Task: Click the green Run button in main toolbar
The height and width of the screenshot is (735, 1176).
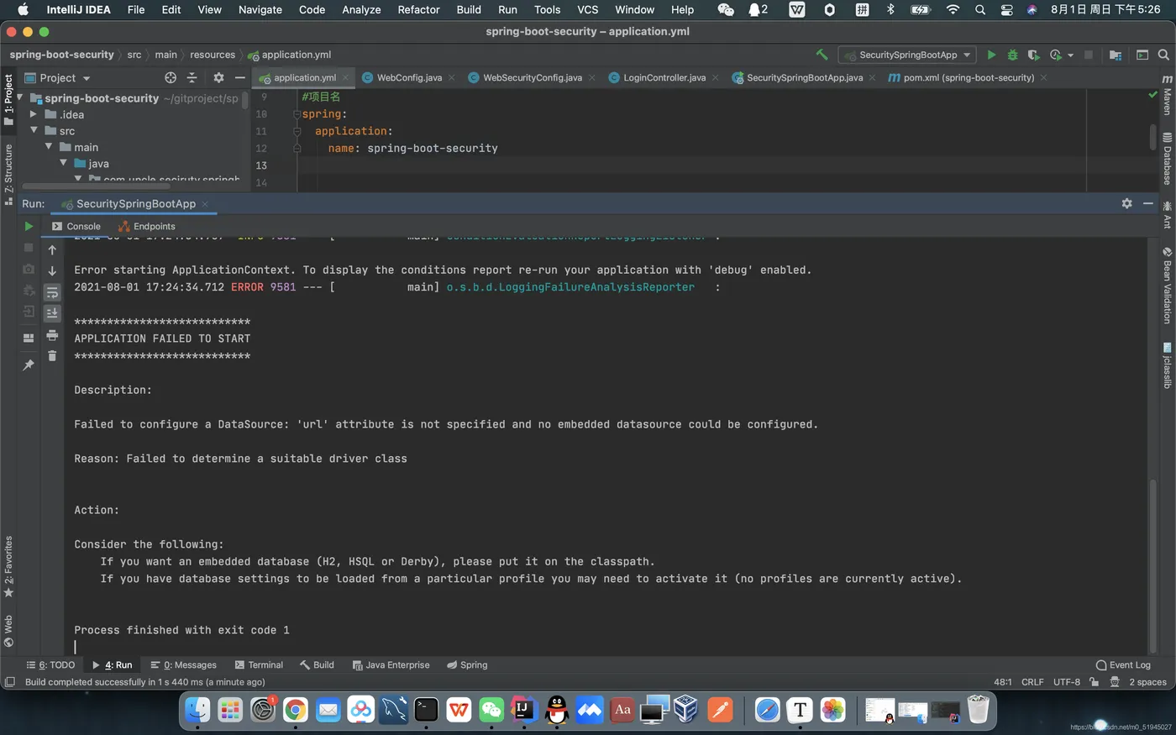Action: tap(991, 55)
